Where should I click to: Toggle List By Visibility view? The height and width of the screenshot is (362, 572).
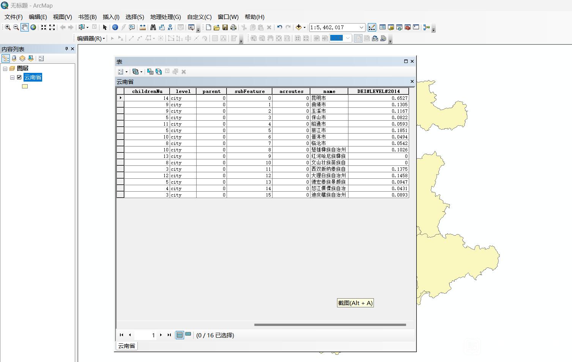point(22,58)
